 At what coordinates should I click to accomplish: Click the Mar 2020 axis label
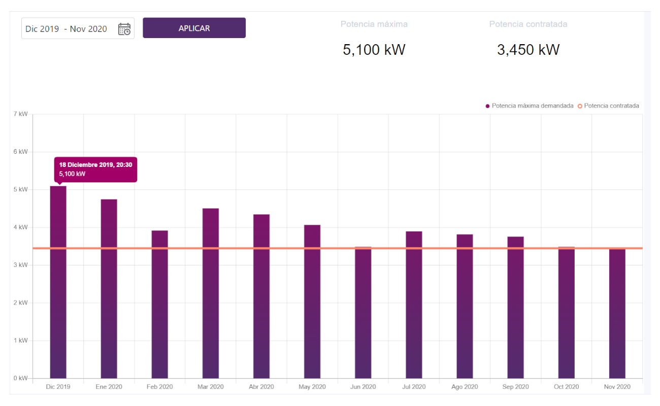point(211,387)
